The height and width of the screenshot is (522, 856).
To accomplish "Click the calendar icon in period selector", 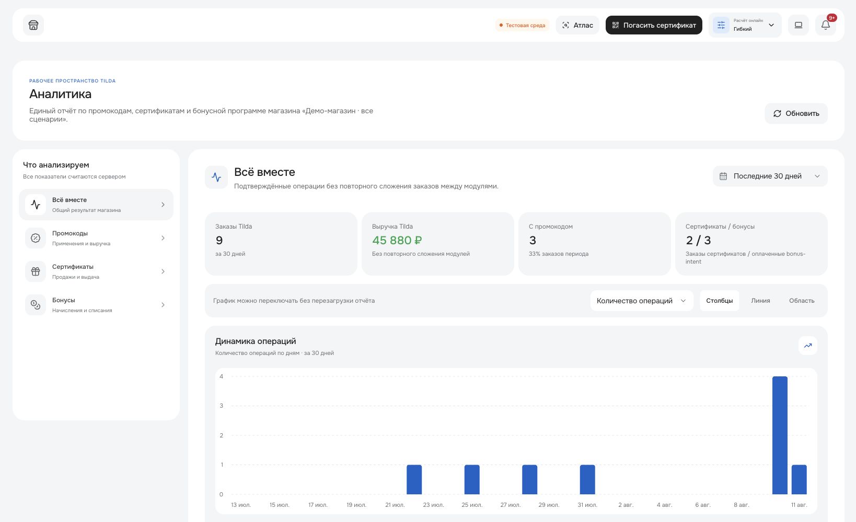I will [723, 176].
